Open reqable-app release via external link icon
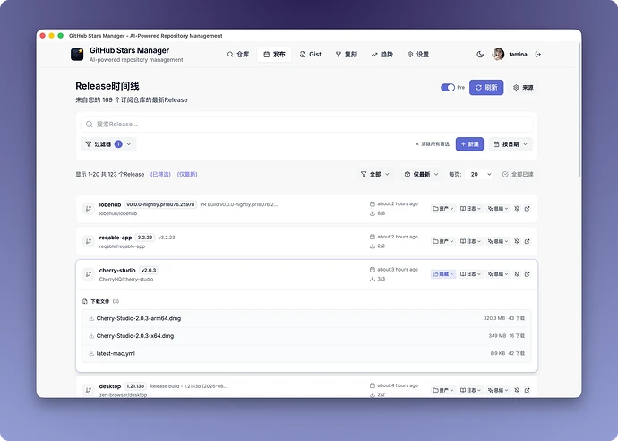 [527, 241]
